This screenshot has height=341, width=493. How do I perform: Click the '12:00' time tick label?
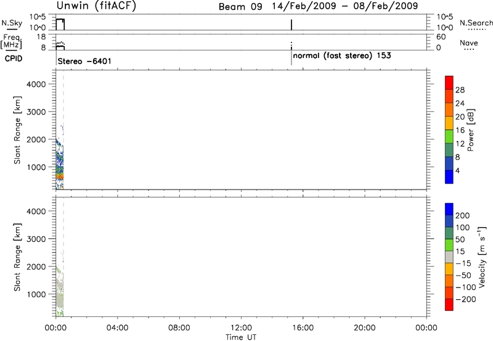241,328
